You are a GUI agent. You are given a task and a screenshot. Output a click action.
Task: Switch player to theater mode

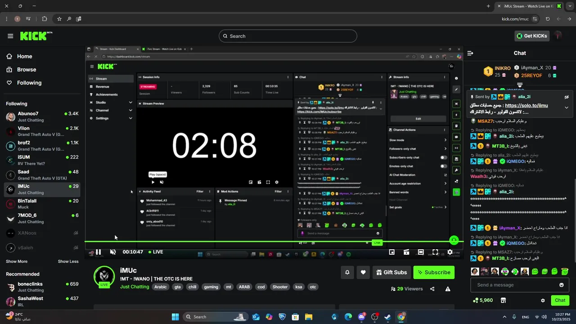coord(421,252)
